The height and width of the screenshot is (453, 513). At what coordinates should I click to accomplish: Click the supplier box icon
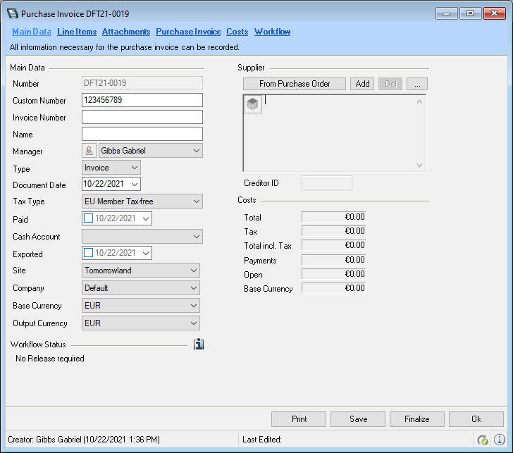(x=253, y=104)
